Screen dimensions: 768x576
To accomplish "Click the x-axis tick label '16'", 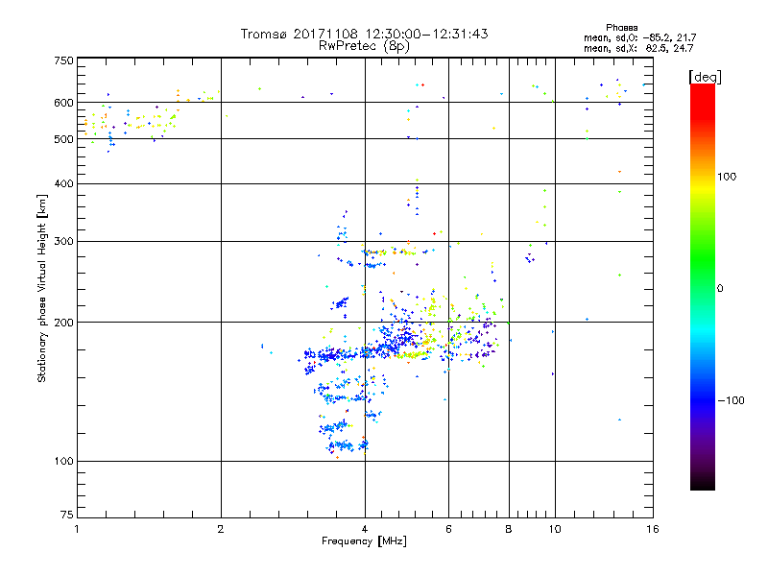I will point(653,529).
